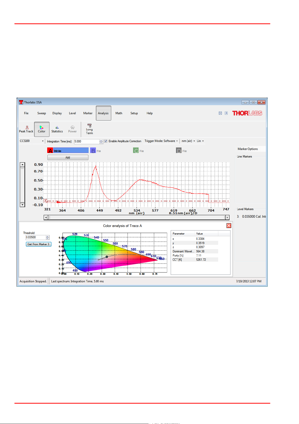Click the horizontal scrollbar right arrow
Screen dimensions: 299x424
point(227,217)
